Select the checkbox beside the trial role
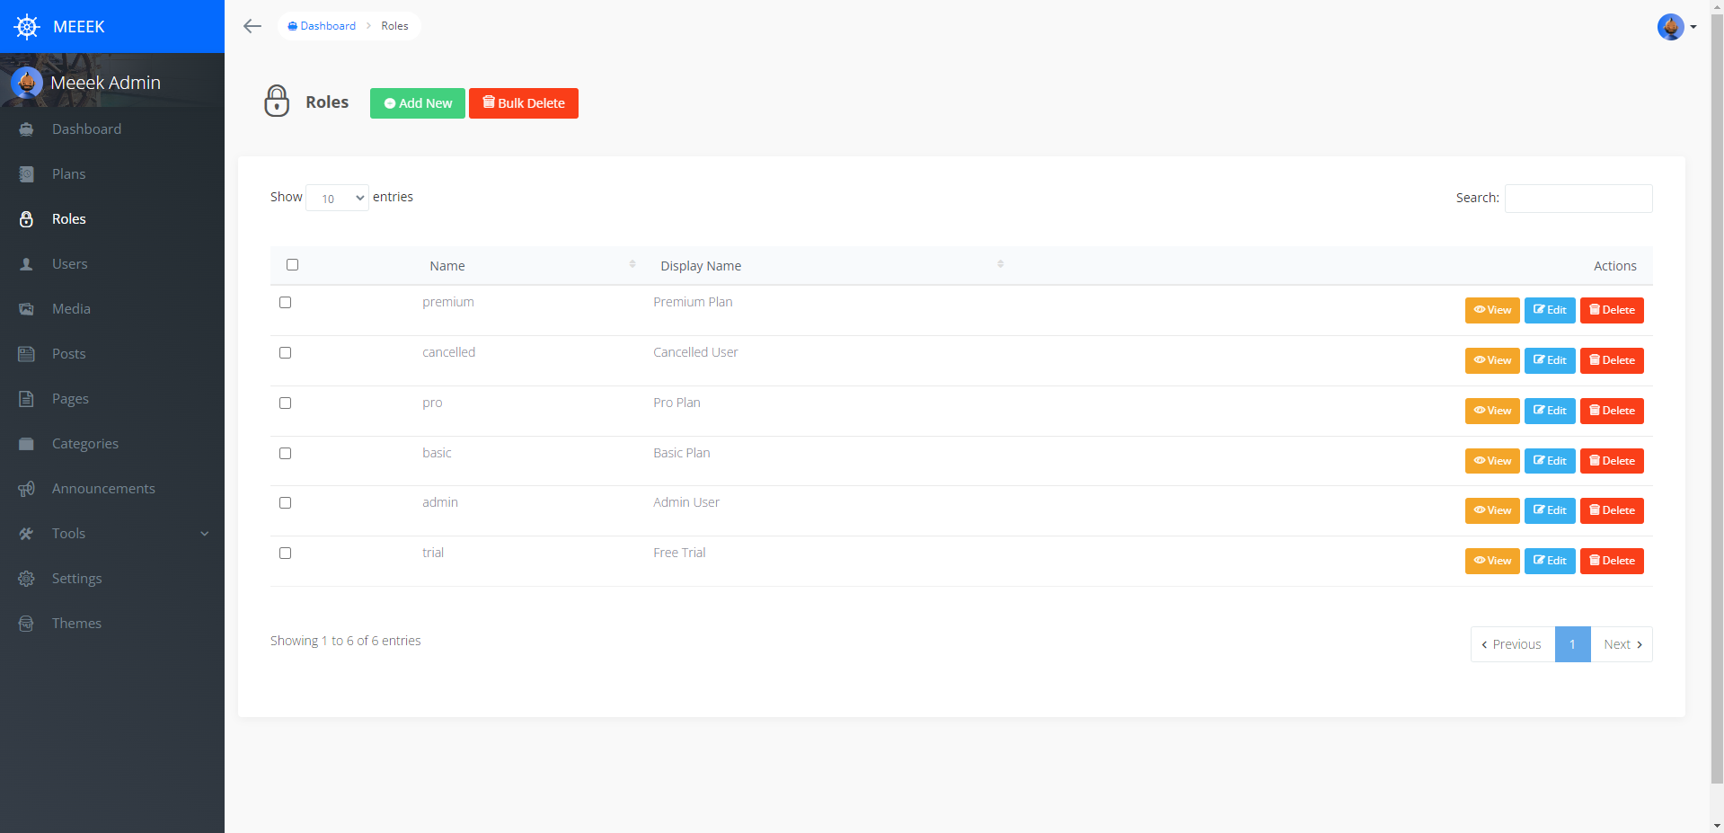Viewport: 1724px width, 833px height. click(285, 553)
